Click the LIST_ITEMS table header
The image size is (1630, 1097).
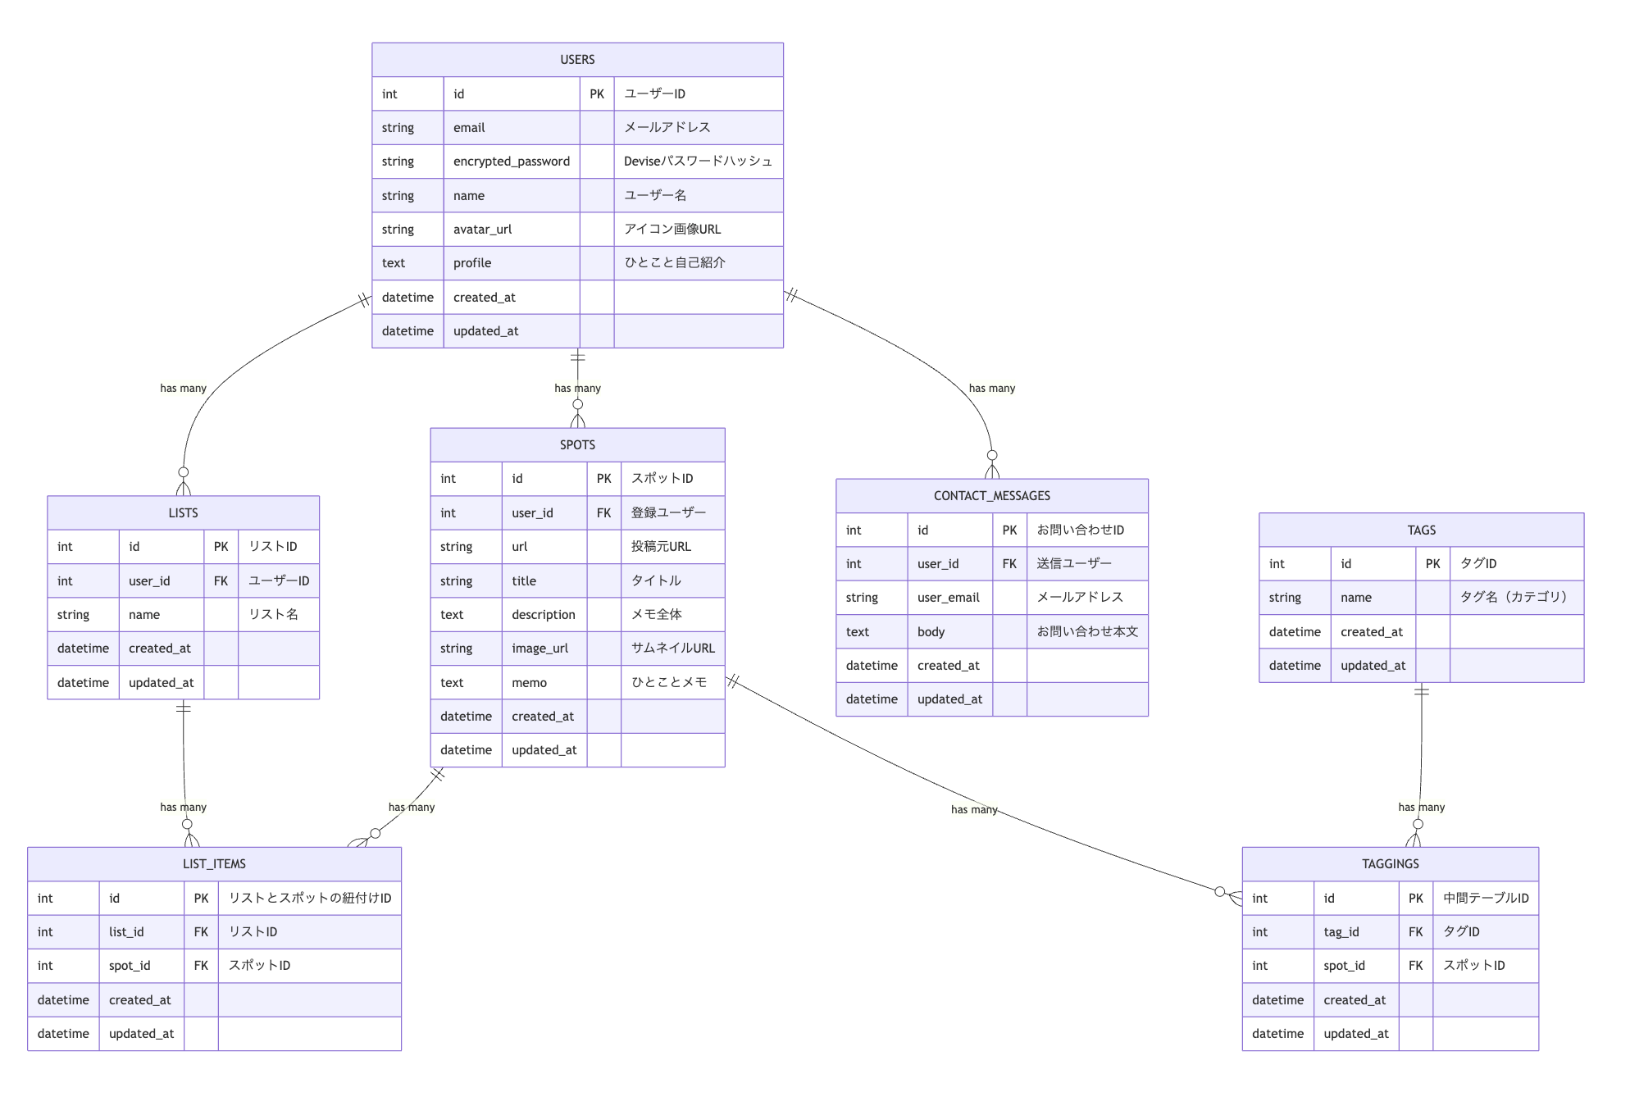point(214,863)
